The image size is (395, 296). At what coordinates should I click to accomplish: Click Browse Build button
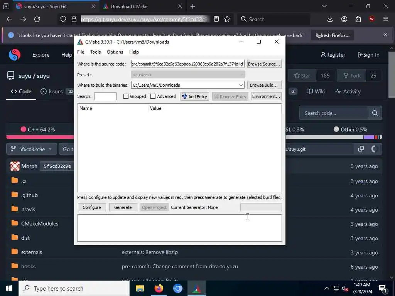pos(264,85)
